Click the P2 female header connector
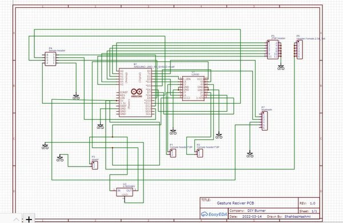Viewport: 343px width, 223px height. click(x=200, y=153)
